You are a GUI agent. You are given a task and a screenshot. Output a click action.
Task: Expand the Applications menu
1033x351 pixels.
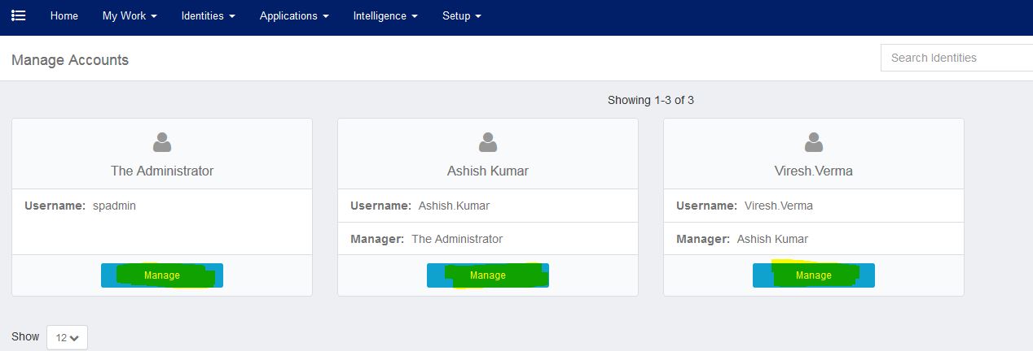[x=294, y=15]
